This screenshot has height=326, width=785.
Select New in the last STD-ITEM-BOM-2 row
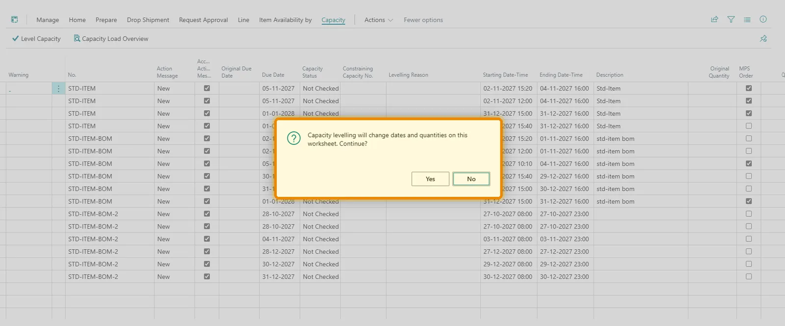point(163,277)
